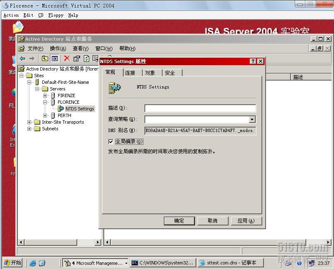Viewport: 334px width, 269px height.
Task: Open Internet Explorer from quick launch
Action: (x=33, y=263)
